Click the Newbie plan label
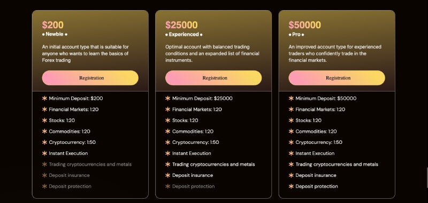This screenshot has width=428, height=203. tap(55, 34)
